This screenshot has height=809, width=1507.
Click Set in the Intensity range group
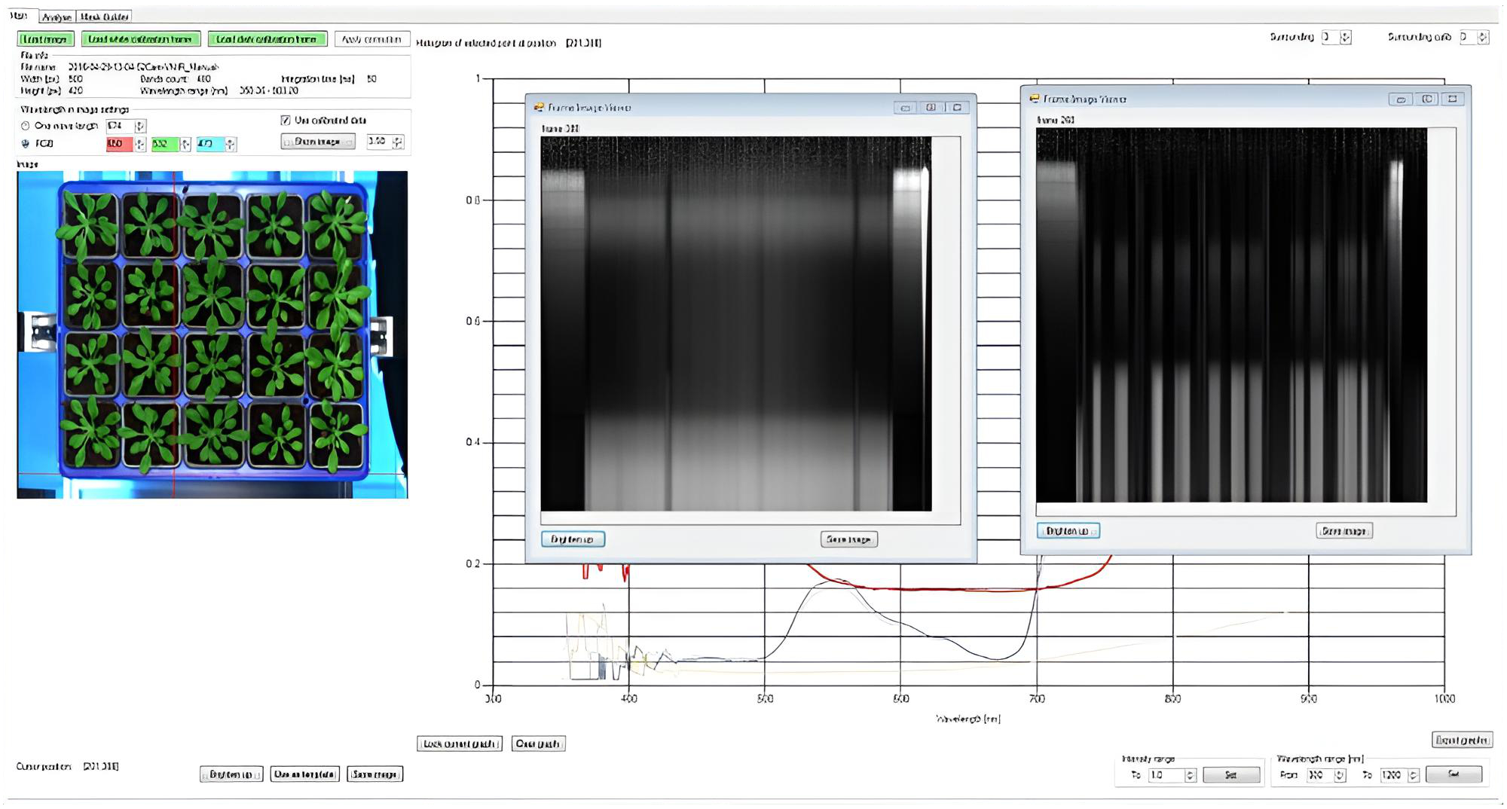pyautogui.click(x=1232, y=774)
